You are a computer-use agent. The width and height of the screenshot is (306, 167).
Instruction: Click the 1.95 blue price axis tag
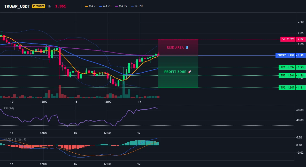coord(301,55)
